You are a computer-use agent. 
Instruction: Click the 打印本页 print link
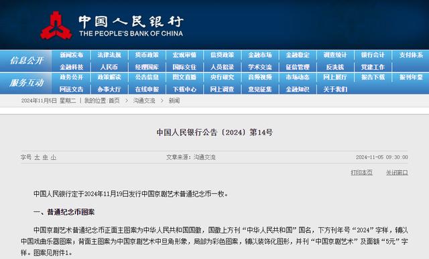click(362, 173)
